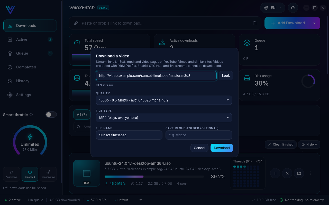Viewport: 329px width, 205px height.
Task: Click the lightning bolt in throttle gauge
Action: 30,137
